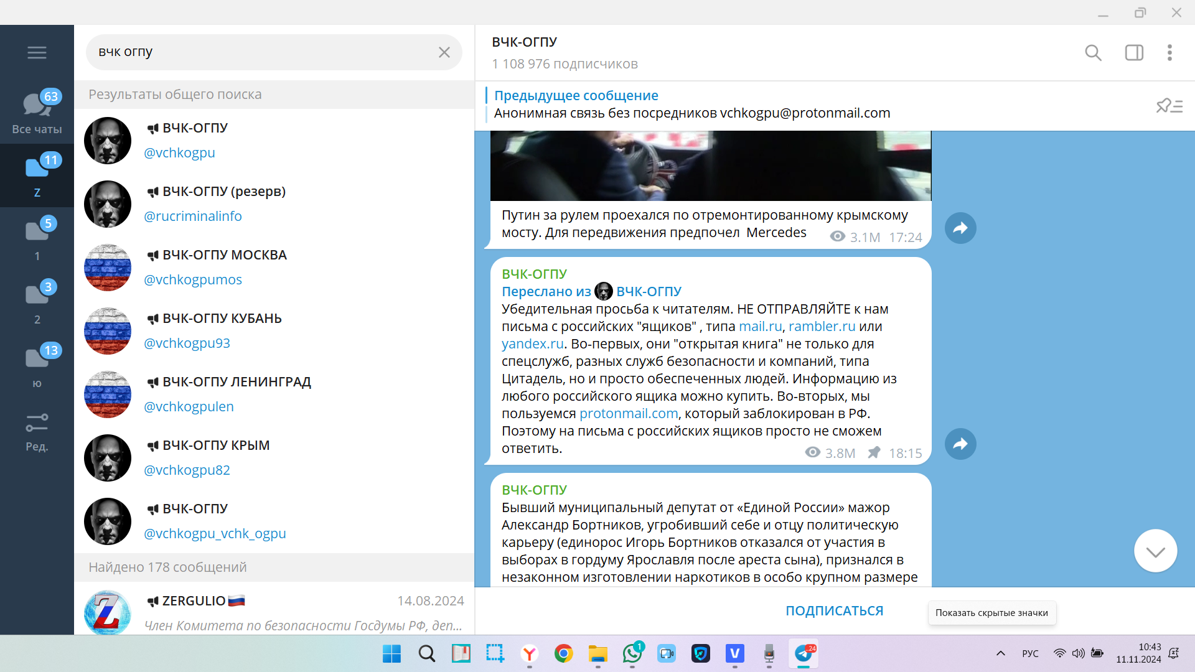Open forwarded-from ВЧК-ОГПУ source link

649,291
